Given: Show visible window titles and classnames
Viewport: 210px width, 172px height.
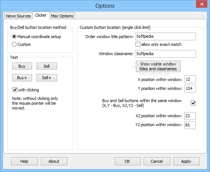Looking at the screenshot, I should point(158,67).
